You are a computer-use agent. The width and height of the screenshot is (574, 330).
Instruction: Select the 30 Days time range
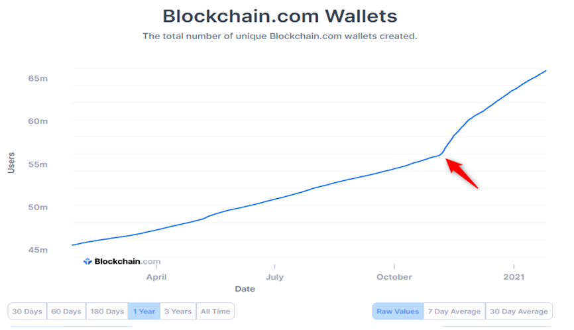coord(27,311)
